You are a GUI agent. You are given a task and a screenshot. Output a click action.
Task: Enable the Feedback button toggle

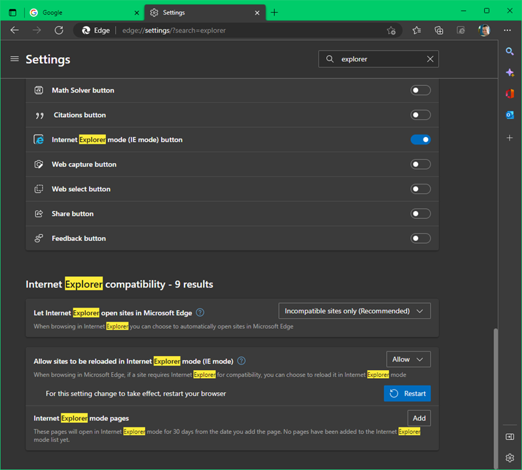[x=421, y=238]
